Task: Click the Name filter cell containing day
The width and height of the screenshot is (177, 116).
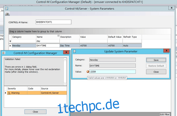Action: click(x=48, y=41)
